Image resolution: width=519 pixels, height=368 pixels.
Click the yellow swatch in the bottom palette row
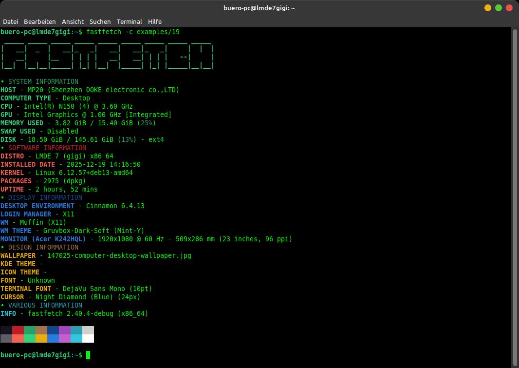click(x=41, y=338)
